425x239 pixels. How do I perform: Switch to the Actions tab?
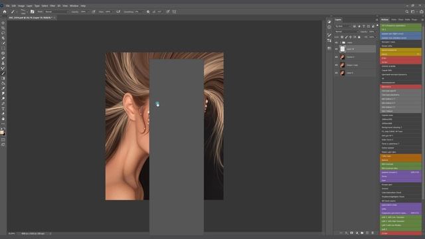tap(384, 20)
